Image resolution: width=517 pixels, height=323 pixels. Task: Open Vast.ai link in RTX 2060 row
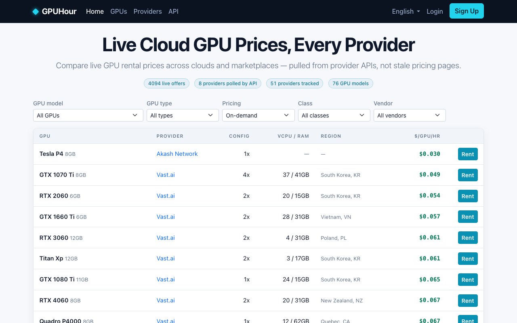[166, 196]
